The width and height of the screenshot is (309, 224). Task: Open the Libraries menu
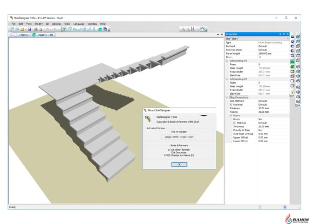pyautogui.click(x=57, y=24)
